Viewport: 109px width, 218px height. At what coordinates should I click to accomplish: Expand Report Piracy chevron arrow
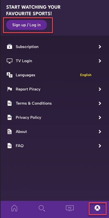[100, 89]
